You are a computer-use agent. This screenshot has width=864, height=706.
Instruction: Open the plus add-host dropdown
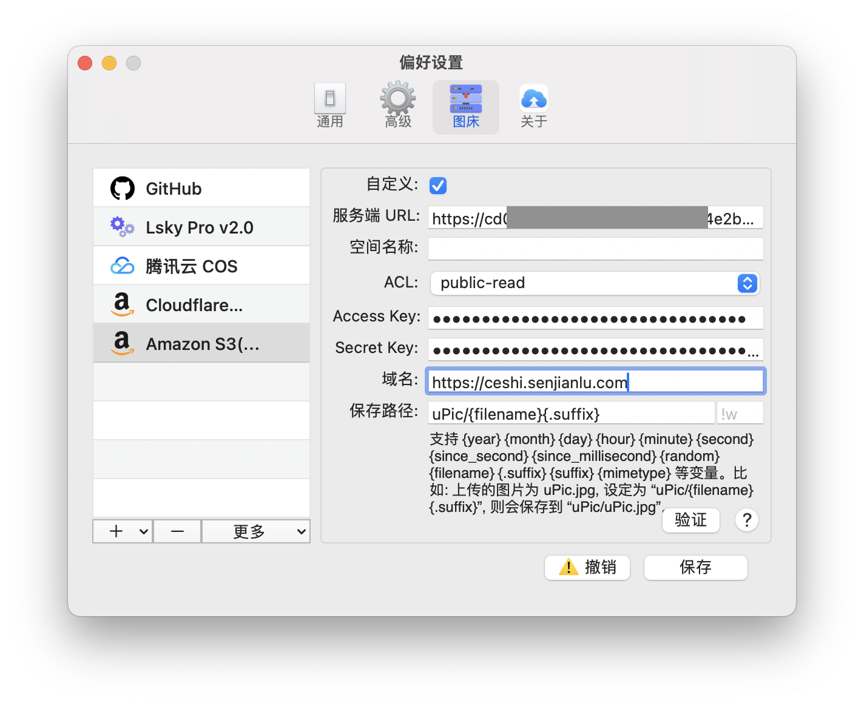pos(123,531)
